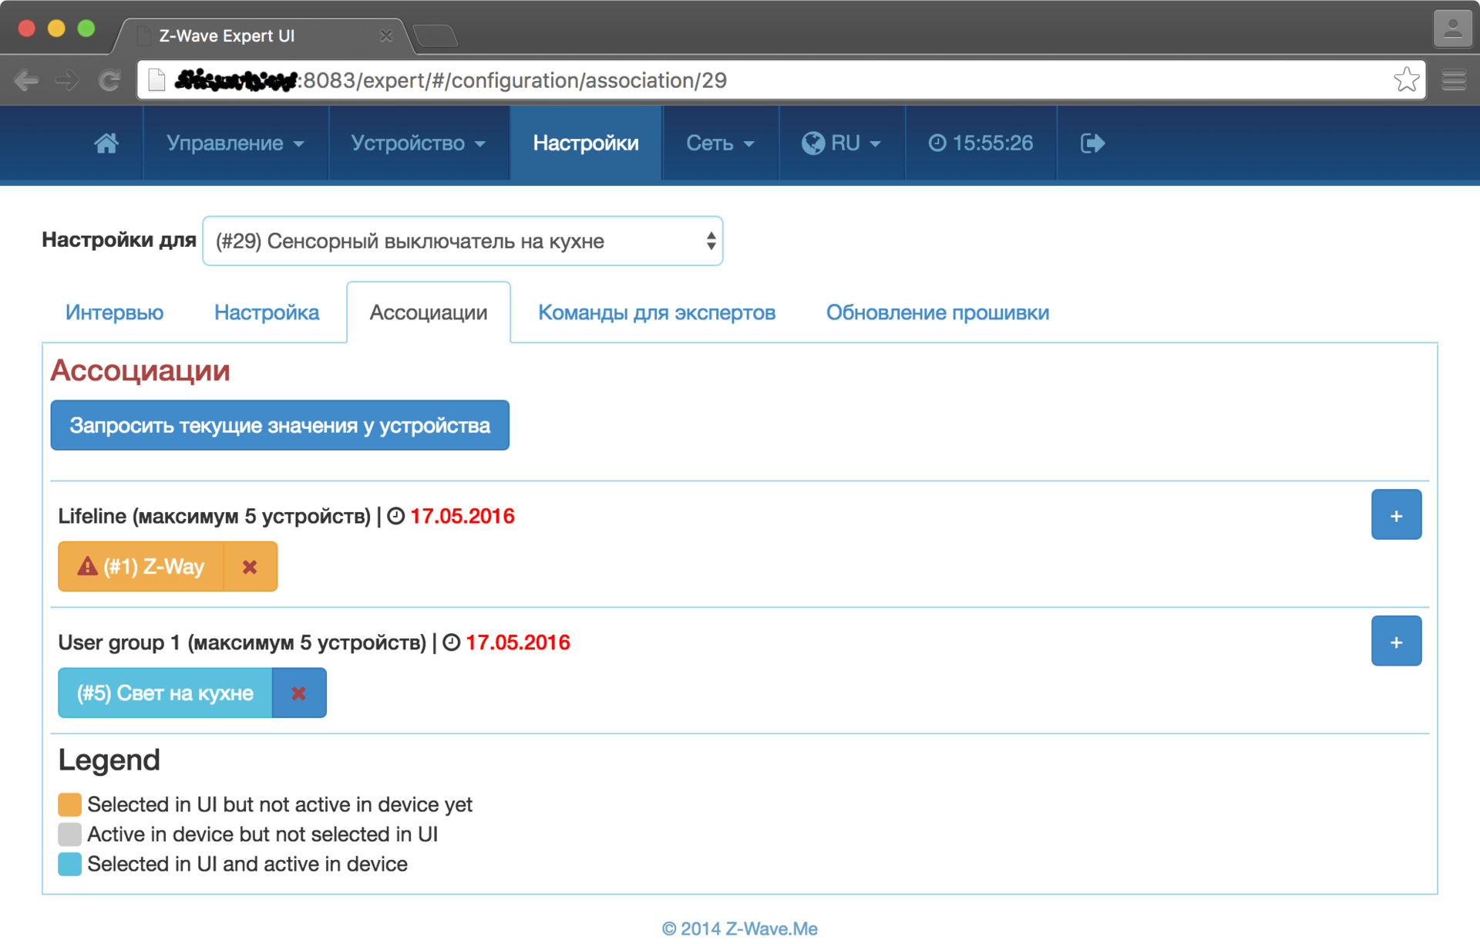Bookmark page with star icon
1480x944 pixels.
1406,80
